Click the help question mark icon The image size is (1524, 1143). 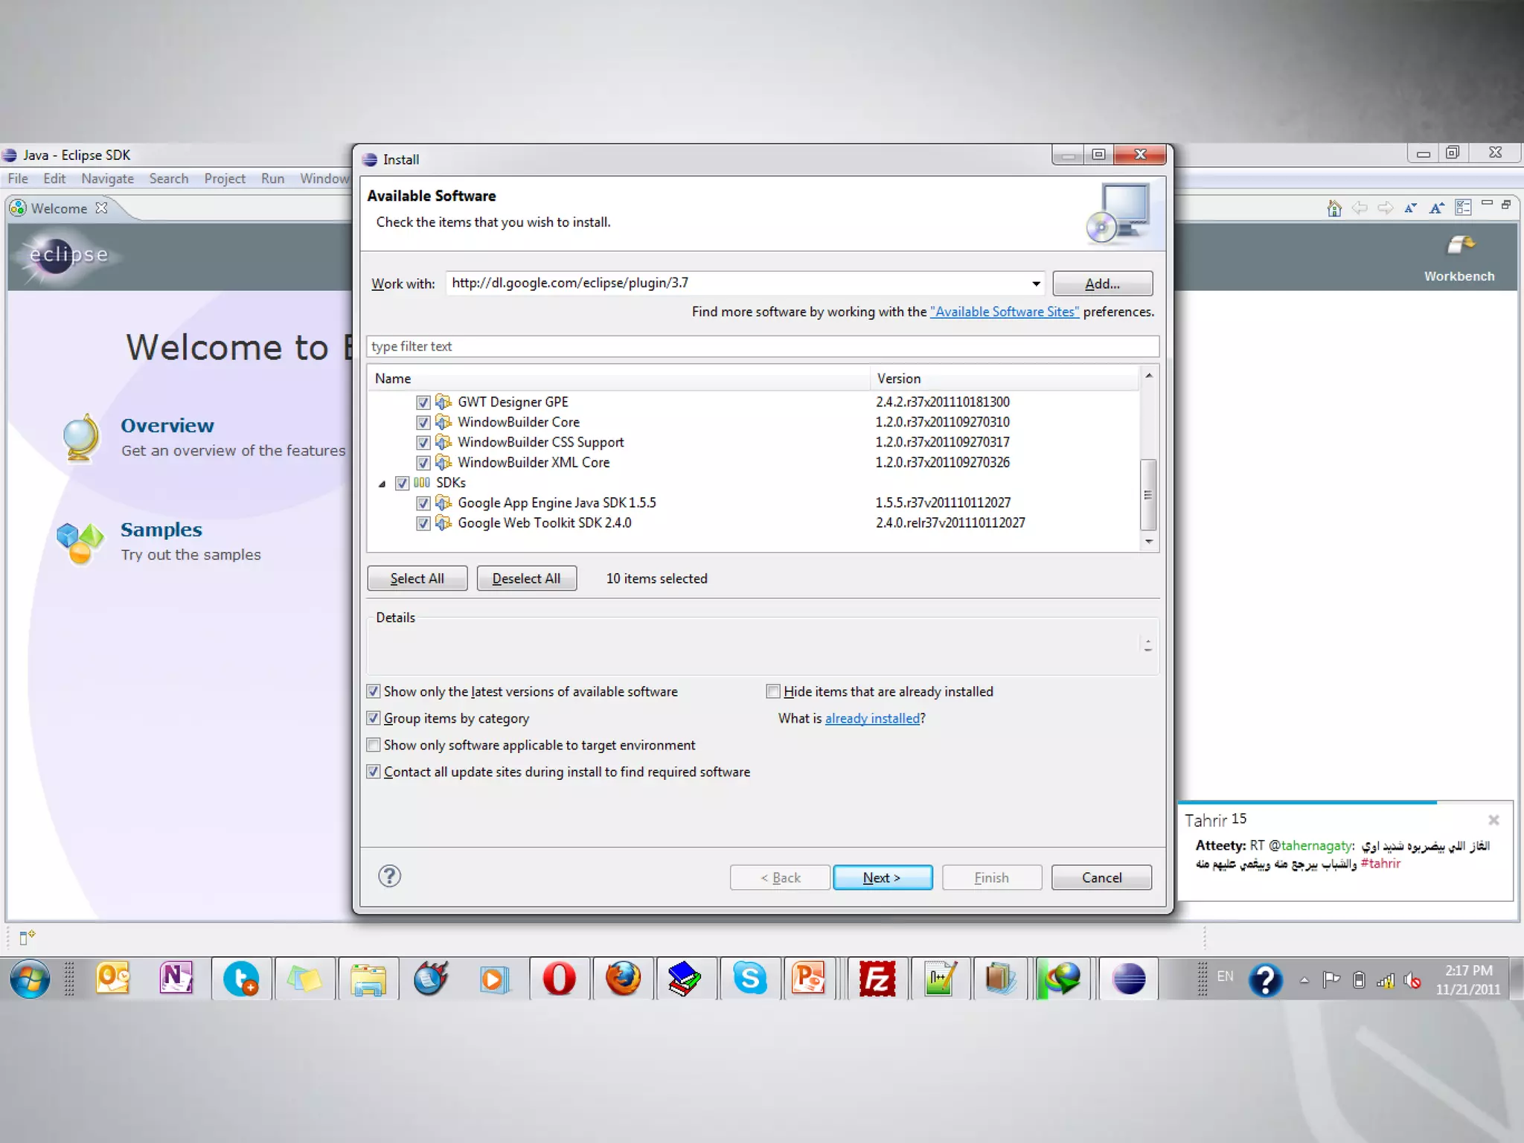tap(389, 876)
